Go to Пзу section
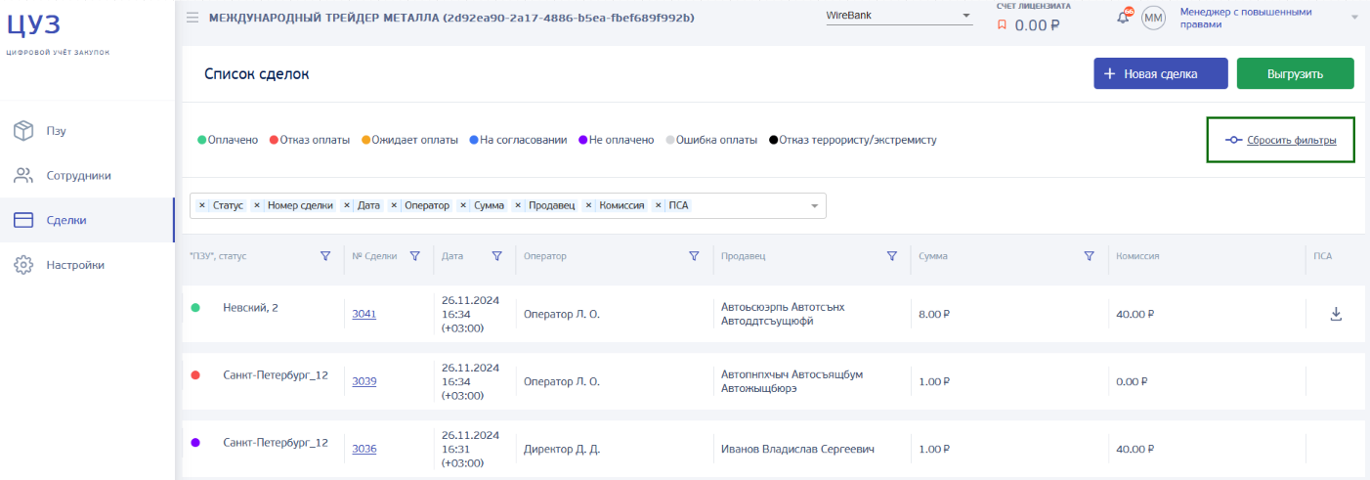The image size is (1370, 480). pyautogui.click(x=87, y=130)
